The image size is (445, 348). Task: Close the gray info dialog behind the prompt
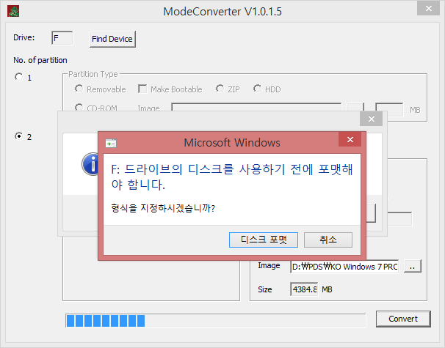(372, 119)
